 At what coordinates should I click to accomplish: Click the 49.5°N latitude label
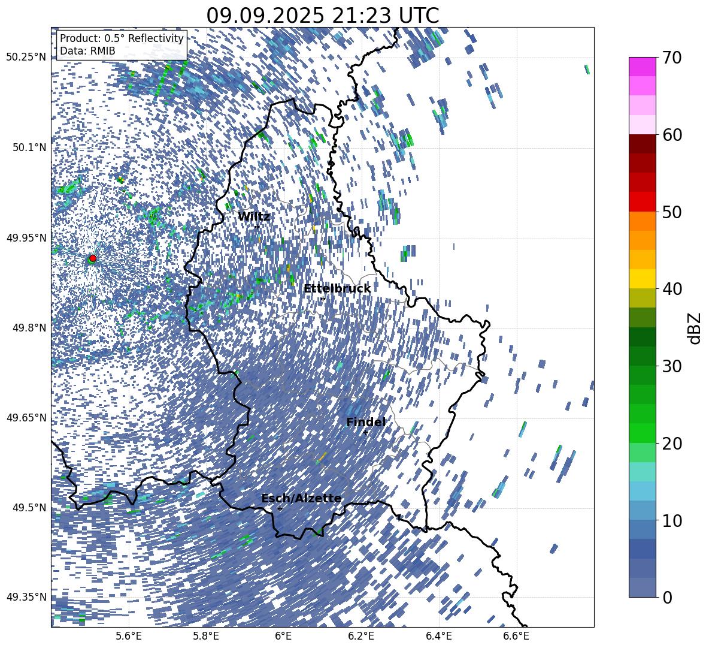point(29,507)
